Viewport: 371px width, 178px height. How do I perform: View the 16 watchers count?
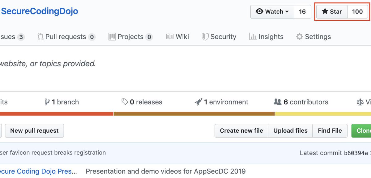tap(302, 11)
